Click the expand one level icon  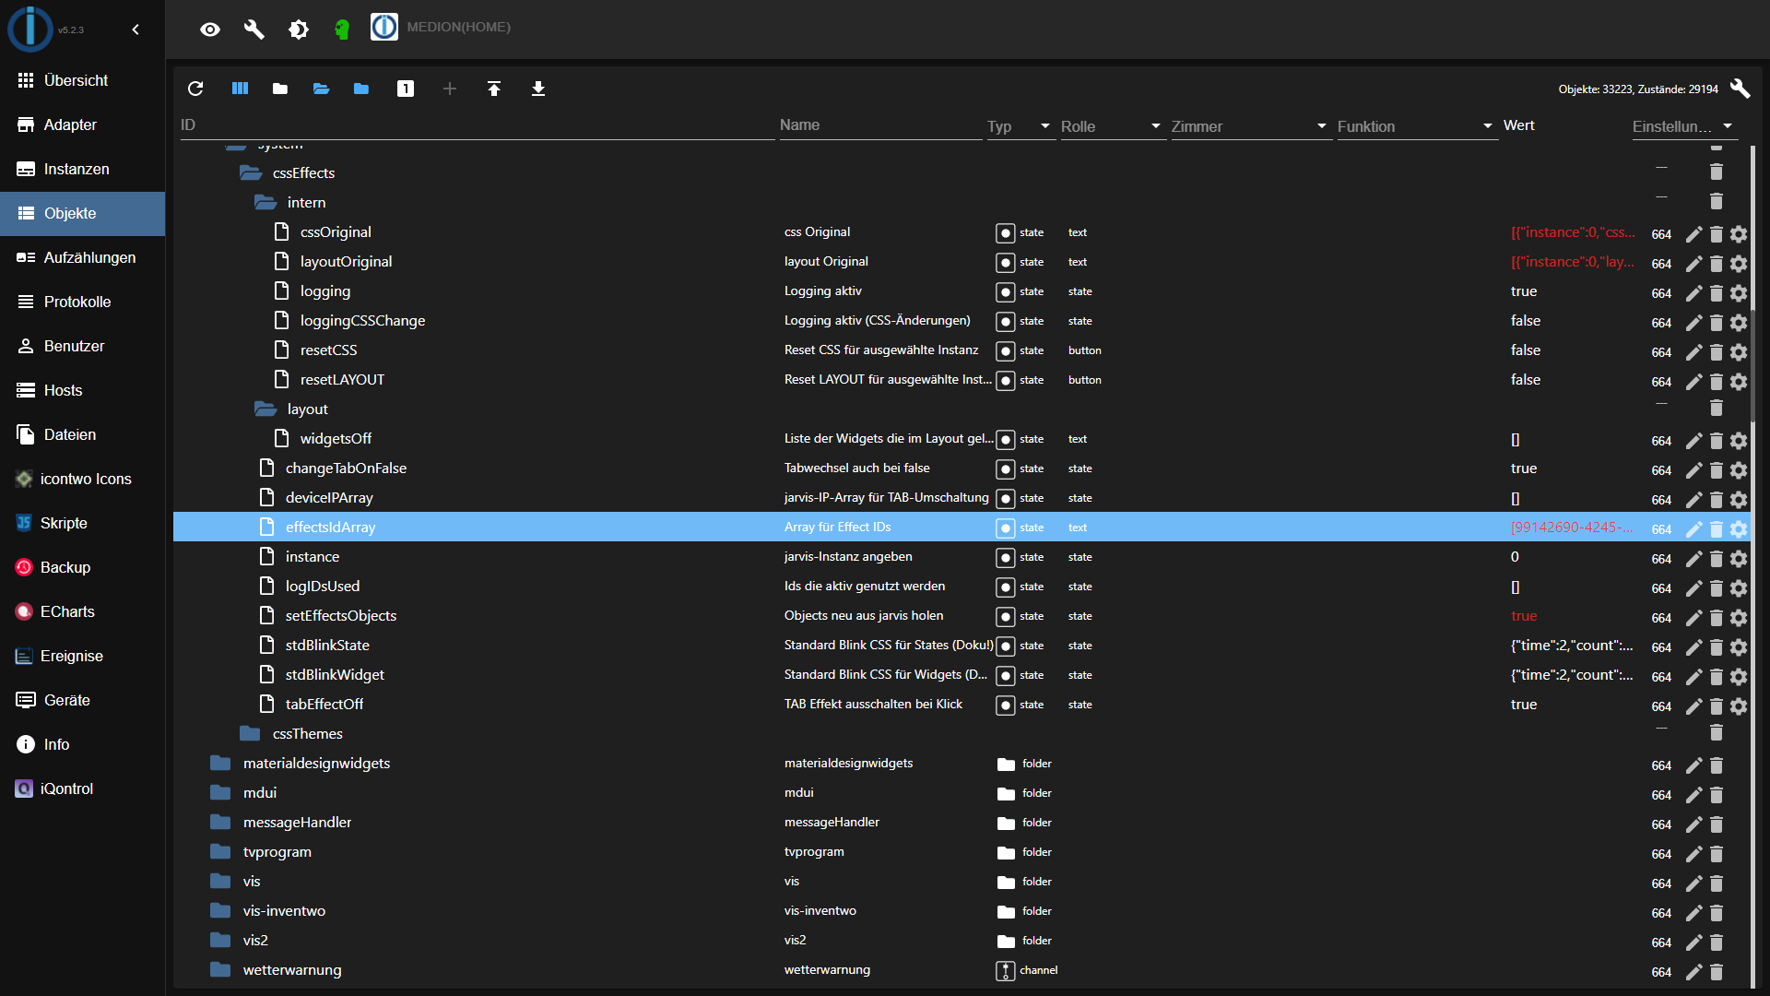pos(406,89)
